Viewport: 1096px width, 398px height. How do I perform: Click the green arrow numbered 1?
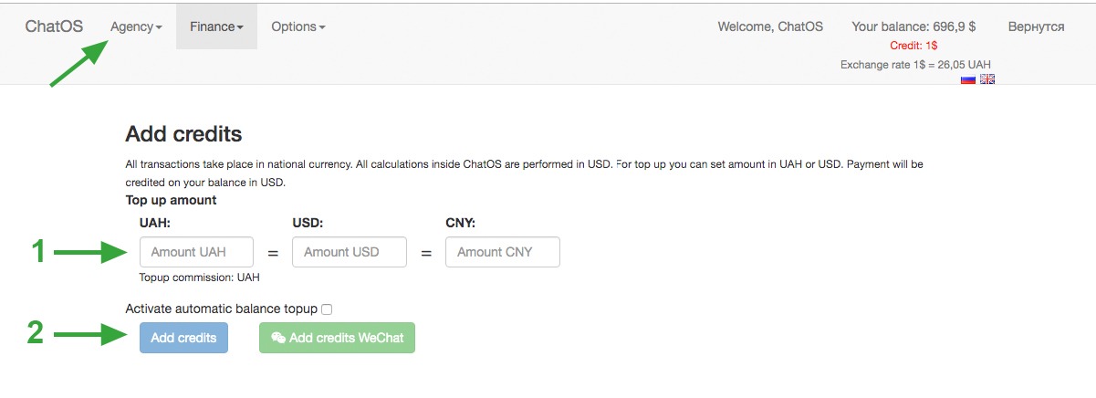89,252
